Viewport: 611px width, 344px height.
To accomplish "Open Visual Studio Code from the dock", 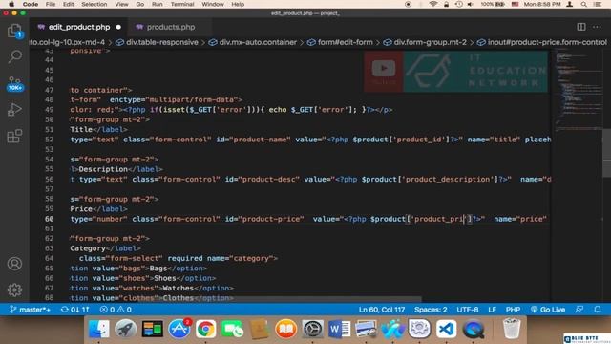I will [x=446, y=329].
